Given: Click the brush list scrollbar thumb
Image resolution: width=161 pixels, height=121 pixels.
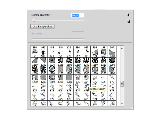Looking at the screenshot, I should click(122, 84).
